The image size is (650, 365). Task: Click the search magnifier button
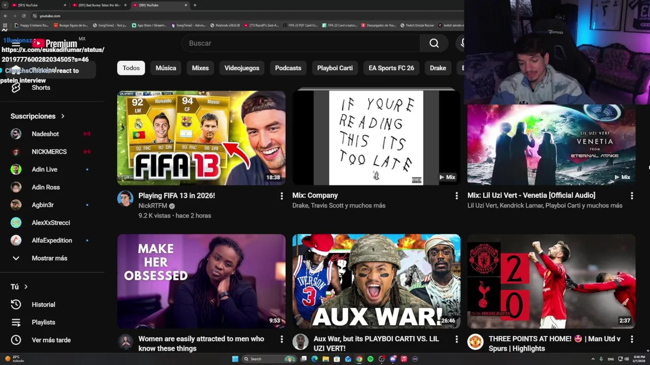tap(434, 43)
